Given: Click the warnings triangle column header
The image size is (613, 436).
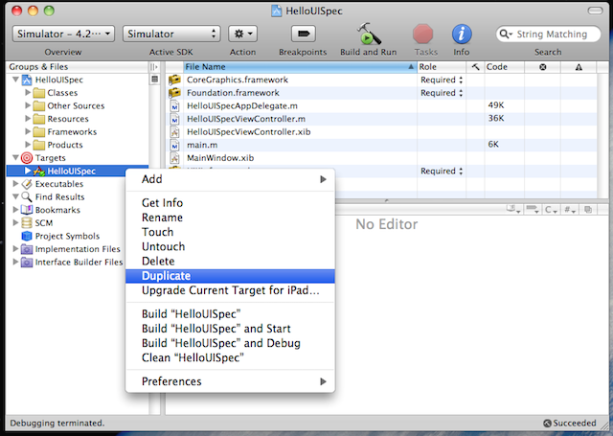Looking at the screenshot, I should pyautogui.click(x=579, y=67).
